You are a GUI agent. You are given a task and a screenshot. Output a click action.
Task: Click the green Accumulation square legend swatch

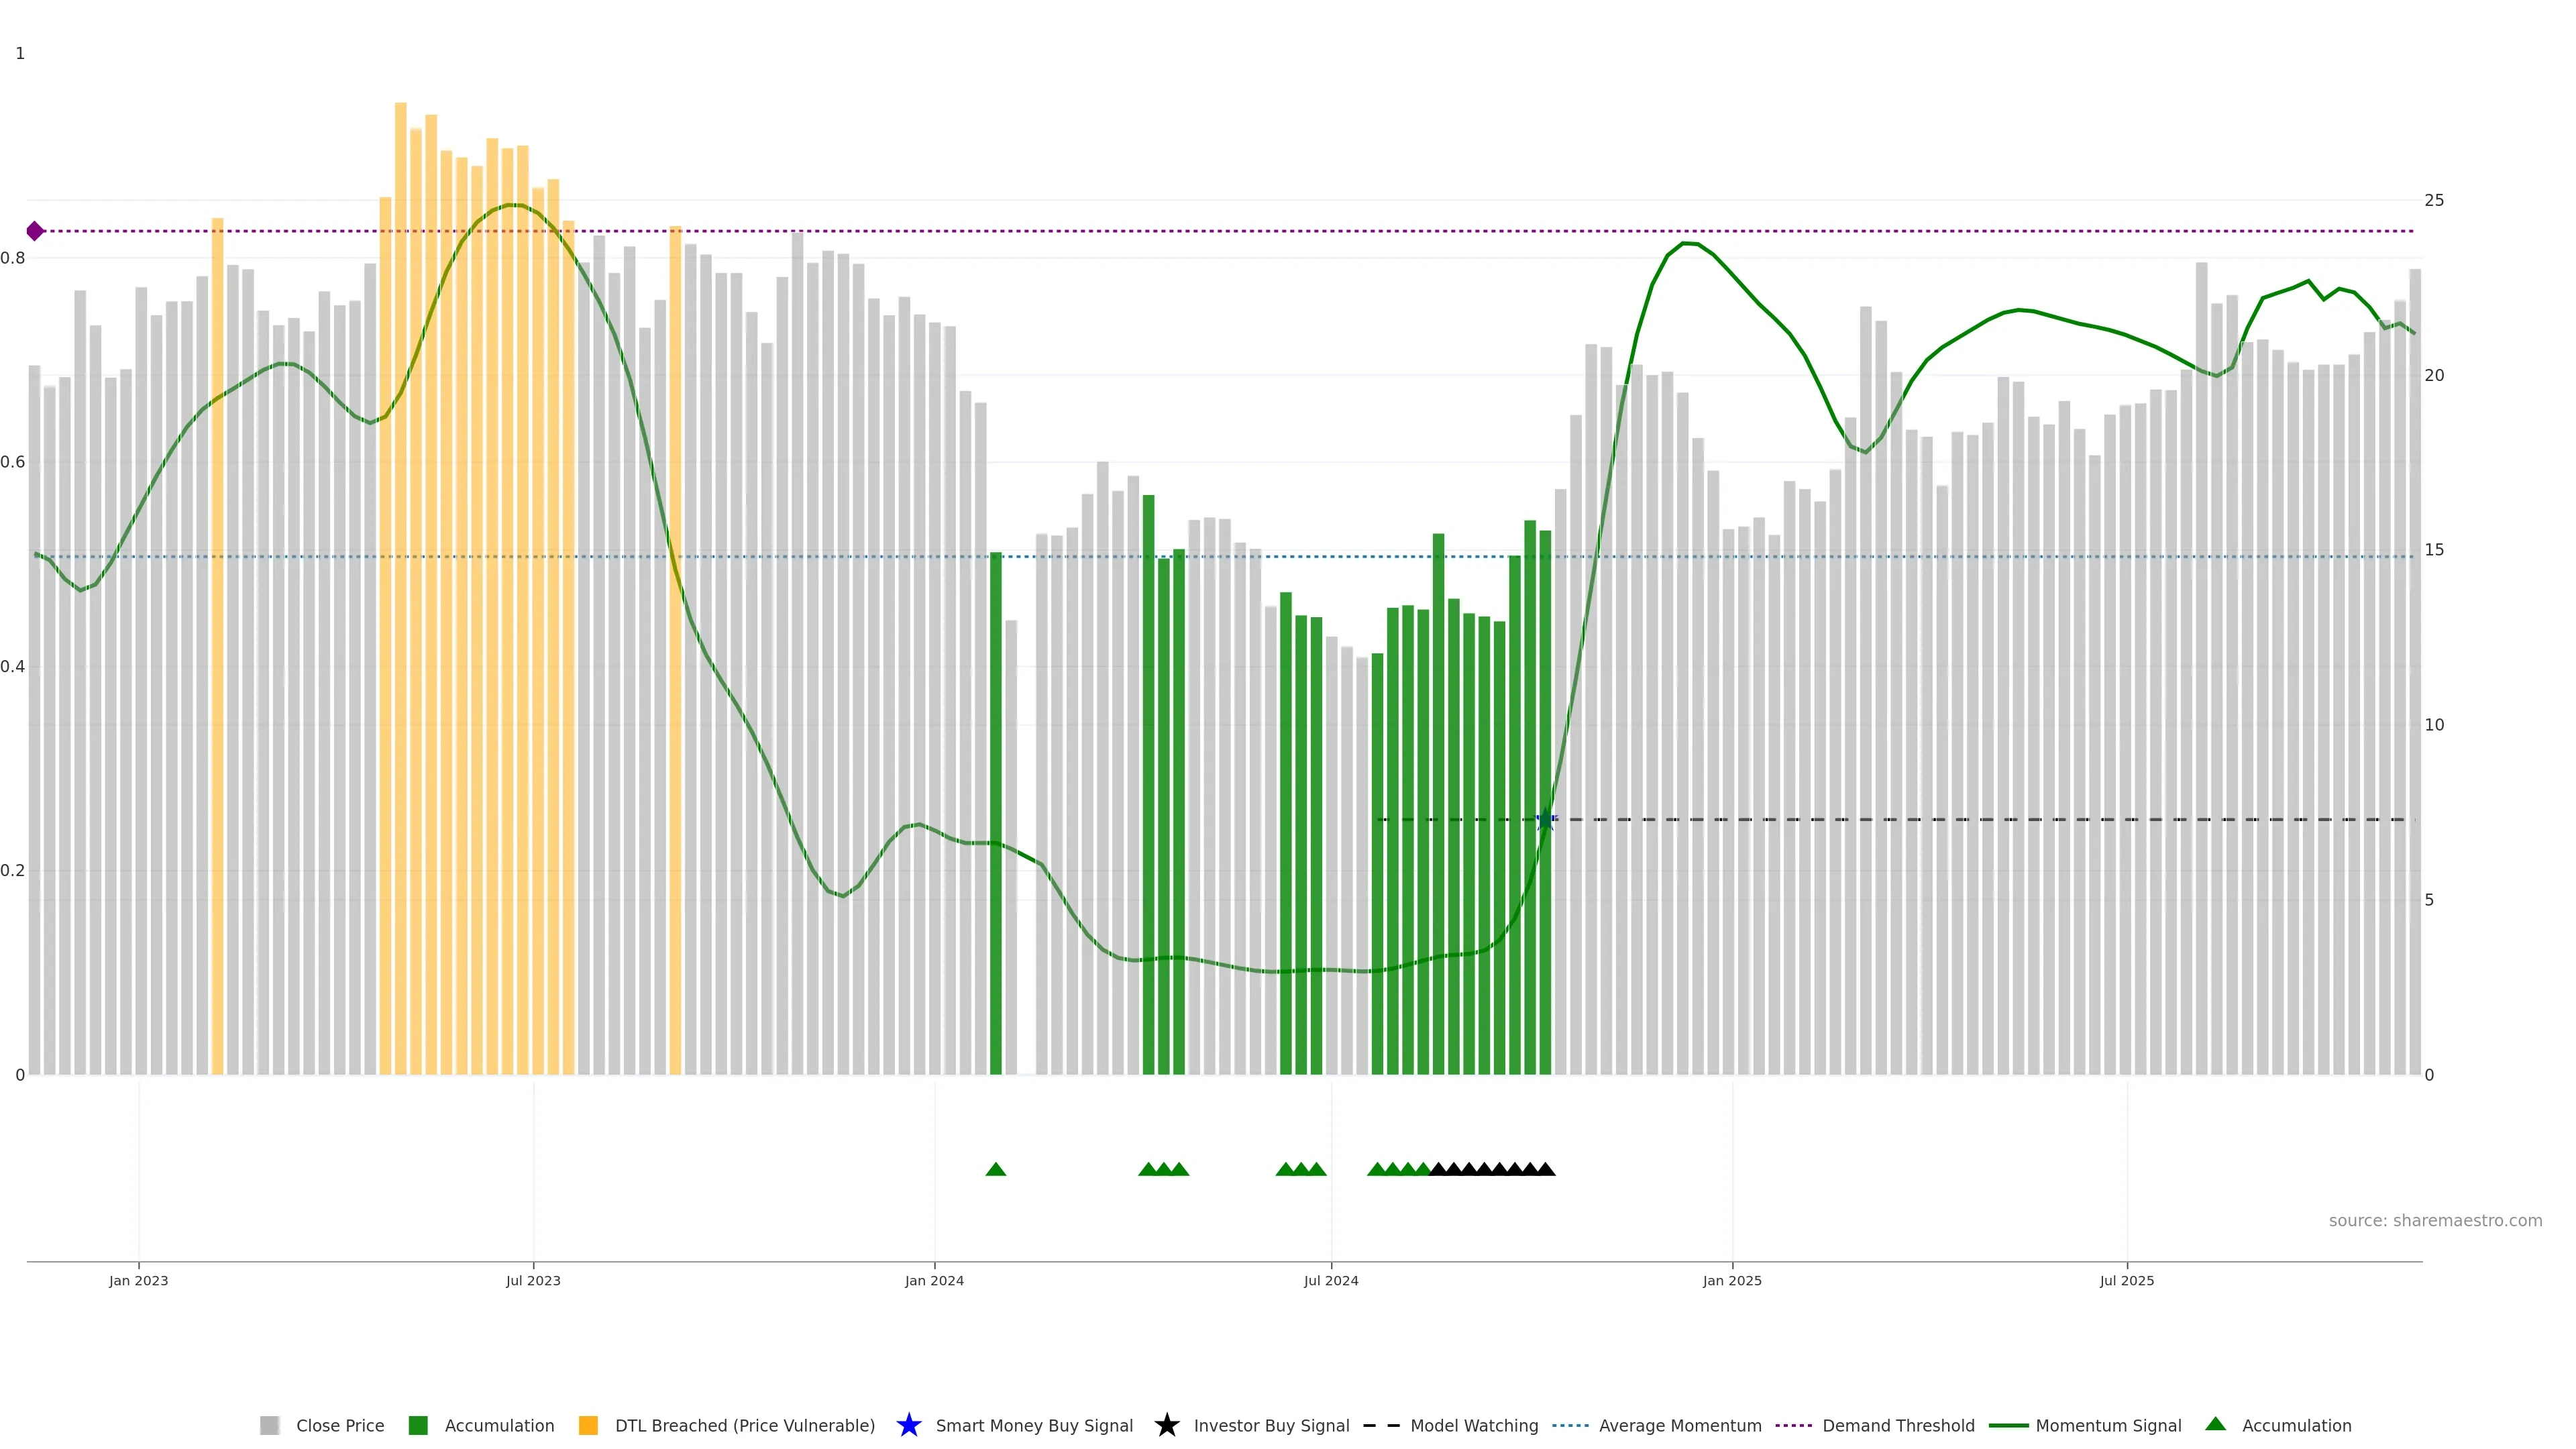tap(418, 1425)
